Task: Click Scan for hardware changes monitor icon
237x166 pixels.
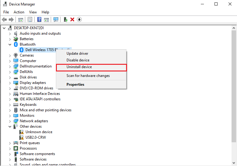Action: pyautogui.click(x=56, y=19)
